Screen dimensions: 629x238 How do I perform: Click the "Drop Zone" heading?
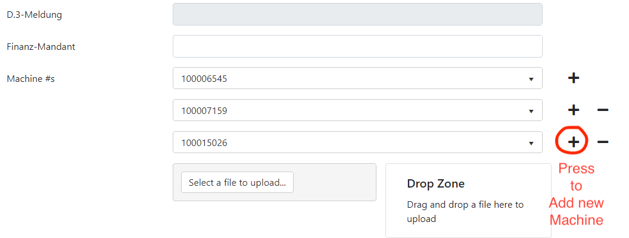(x=435, y=184)
